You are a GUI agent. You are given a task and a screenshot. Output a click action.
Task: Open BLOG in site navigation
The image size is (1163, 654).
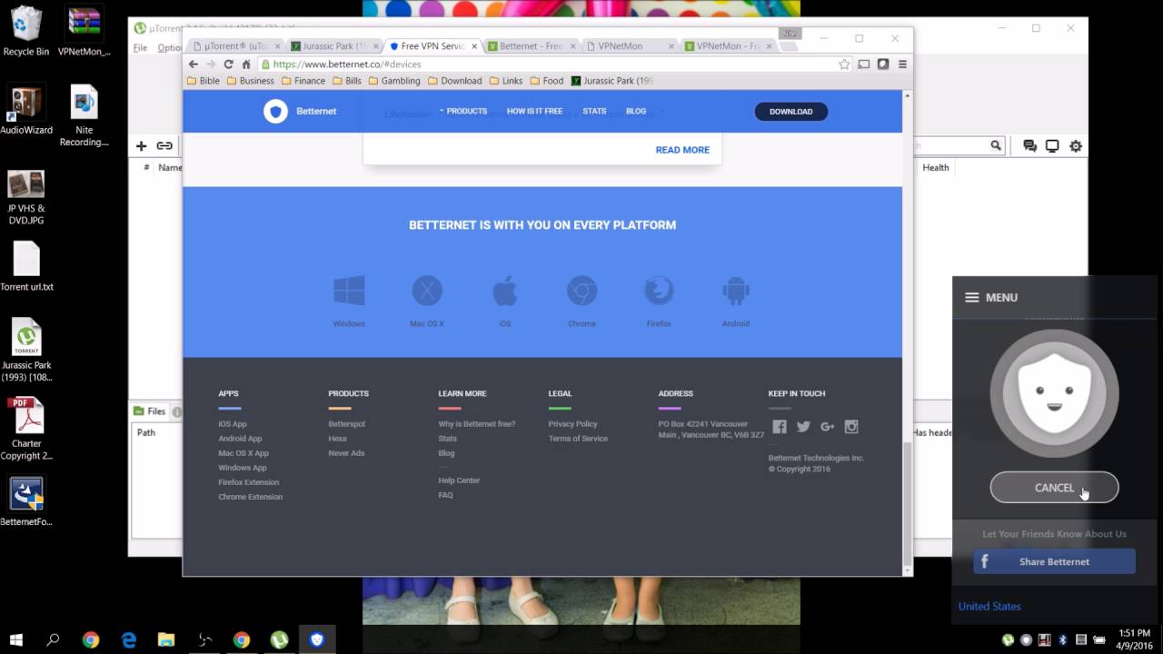click(636, 111)
